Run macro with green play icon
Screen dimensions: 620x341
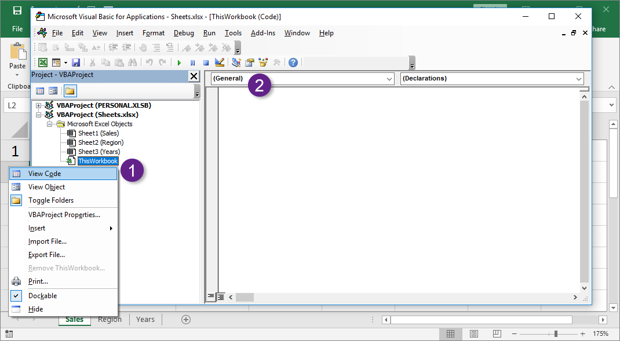(x=179, y=63)
